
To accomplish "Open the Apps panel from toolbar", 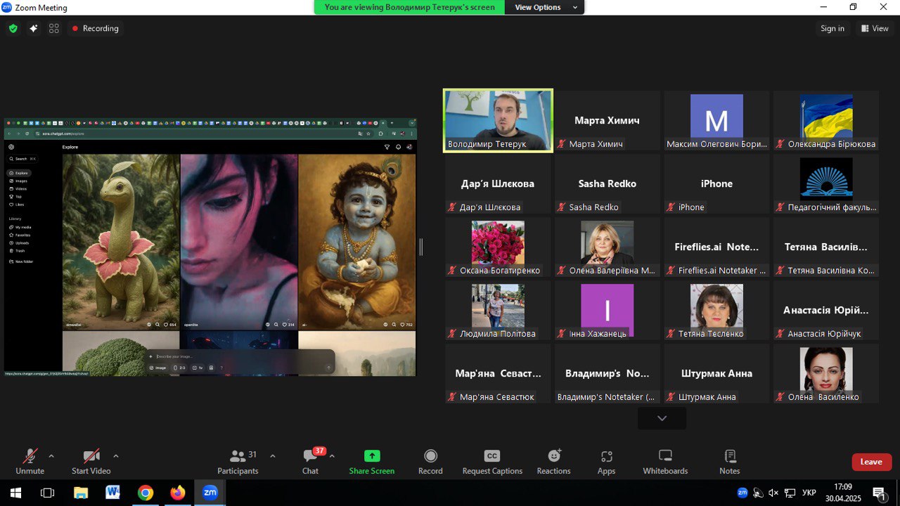I will pos(607,462).
